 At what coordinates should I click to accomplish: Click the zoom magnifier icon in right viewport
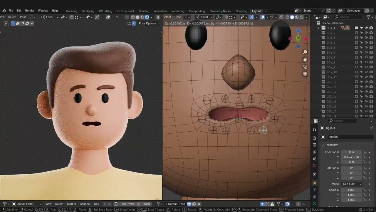(x=305, y=52)
